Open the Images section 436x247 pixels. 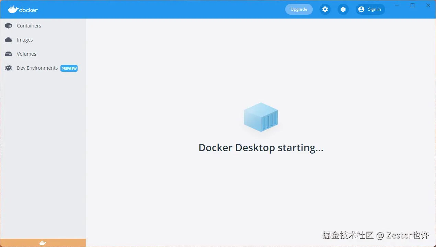[43, 40]
